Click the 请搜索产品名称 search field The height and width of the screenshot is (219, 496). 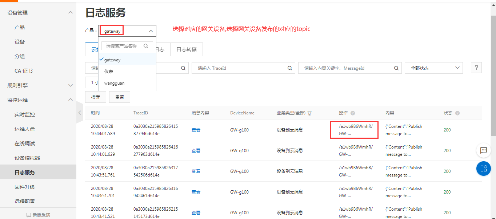pyautogui.click(x=124, y=46)
